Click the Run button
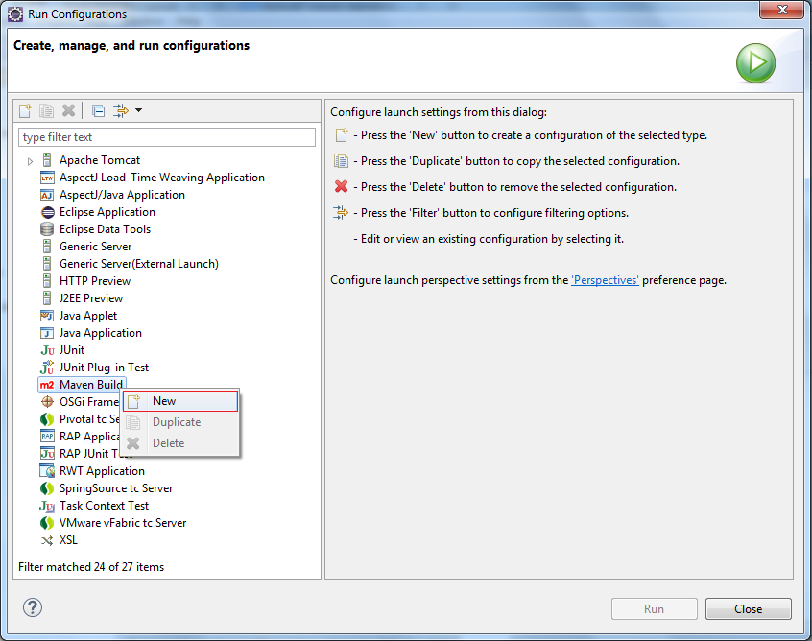 point(654,609)
